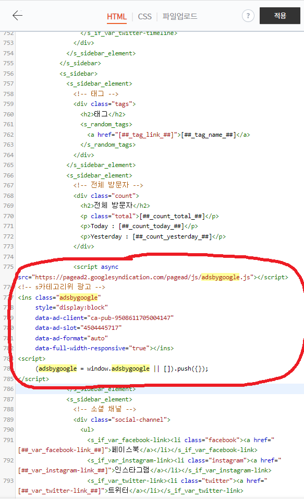Click div class="social-channel" line
Viewport: 304px width, 499px height.
(122, 420)
